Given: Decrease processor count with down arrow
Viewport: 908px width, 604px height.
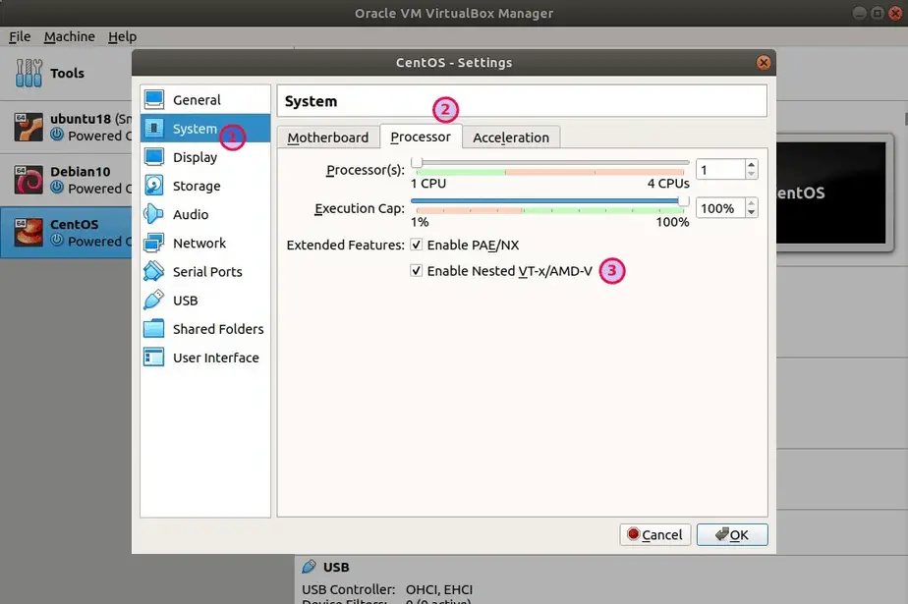Looking at the screenshot, I should tap(751, 174).
